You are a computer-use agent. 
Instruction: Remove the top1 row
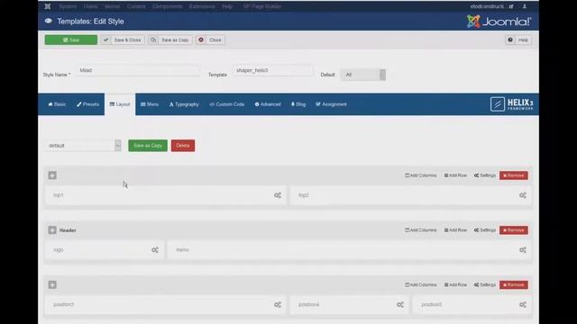coord(514,175)
